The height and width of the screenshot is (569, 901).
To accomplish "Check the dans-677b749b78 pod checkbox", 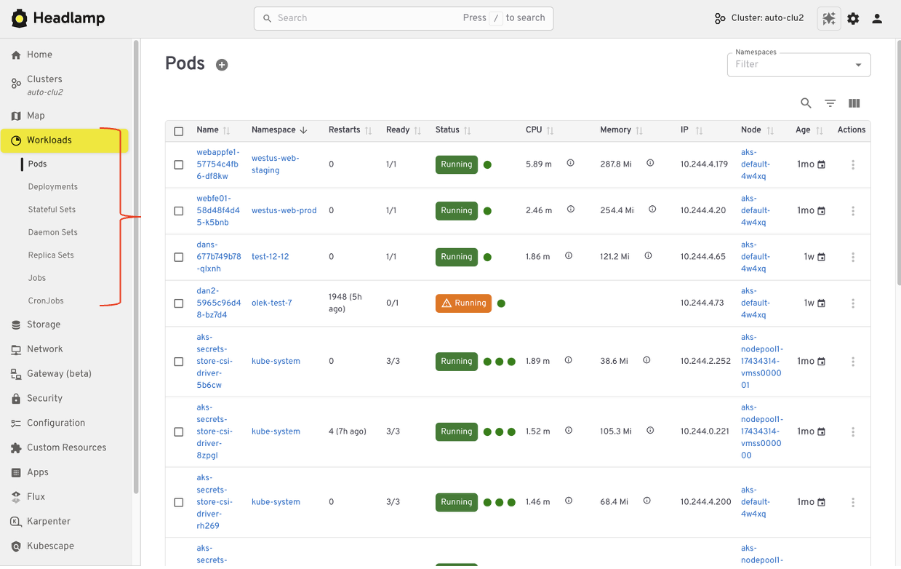I will tap(179, 257).
